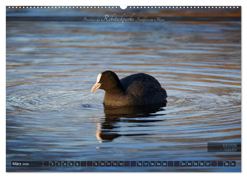Pick day 13 in the date row
The width and height of the screenshot is (247, 178).
tap(121, 164)
